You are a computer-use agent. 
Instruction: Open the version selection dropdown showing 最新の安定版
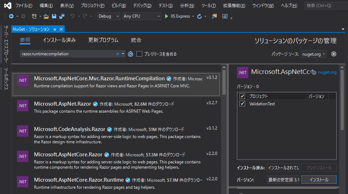[283, 180]
